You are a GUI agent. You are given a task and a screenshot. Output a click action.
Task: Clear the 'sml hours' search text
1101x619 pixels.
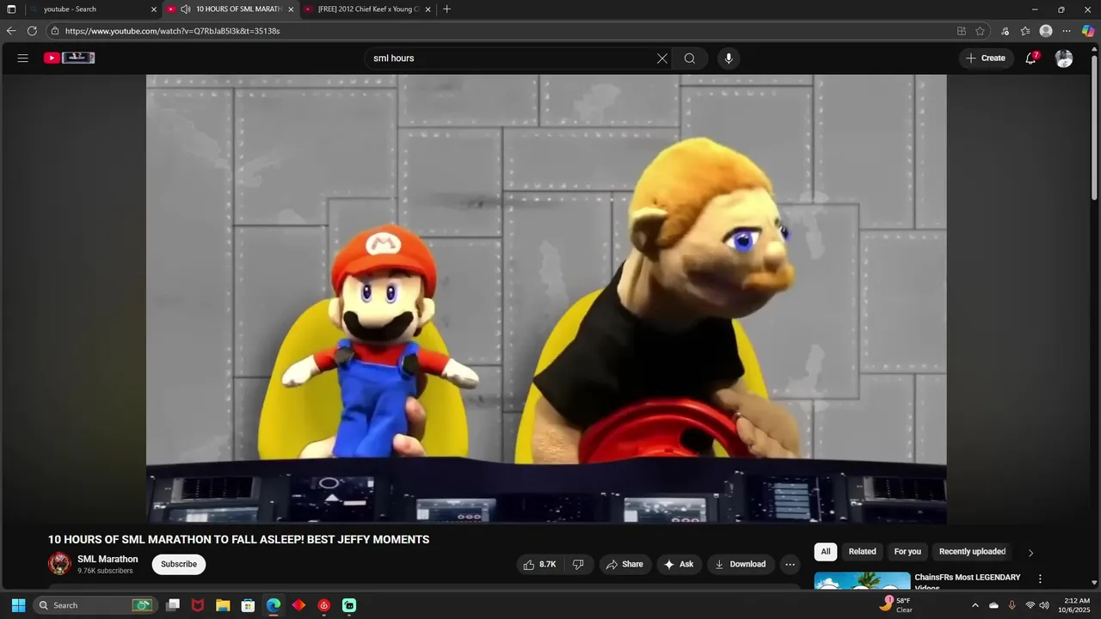pyautogui.click(x=662, y=58)
